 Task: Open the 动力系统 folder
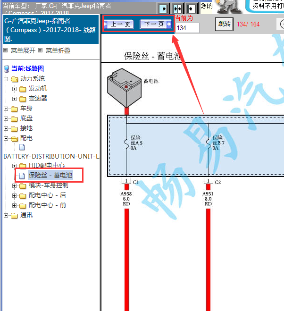(x=33, y=78)
